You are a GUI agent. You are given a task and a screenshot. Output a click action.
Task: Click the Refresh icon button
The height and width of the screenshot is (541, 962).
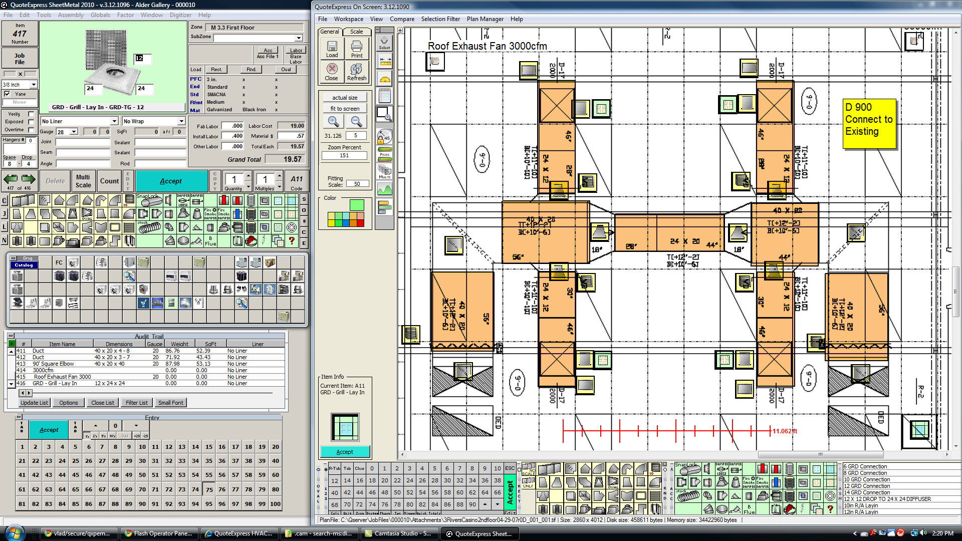(x=357, y=72)
